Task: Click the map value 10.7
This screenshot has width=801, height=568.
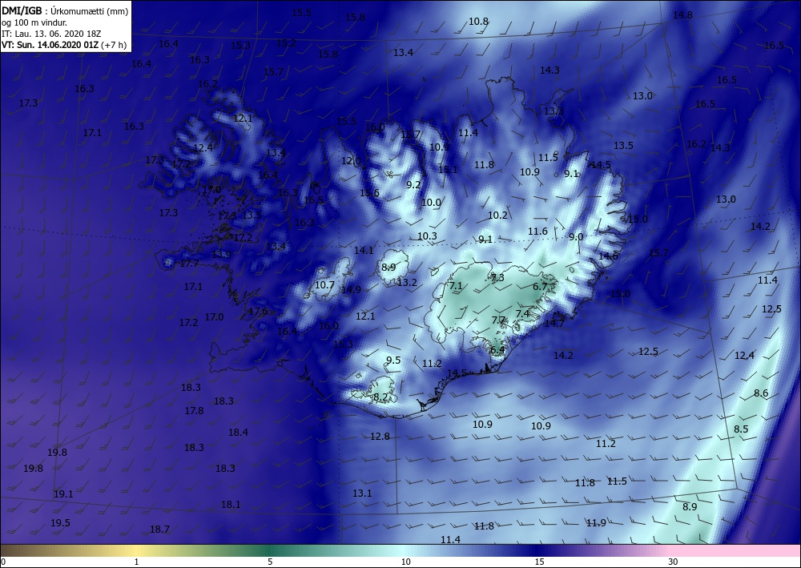Action: [324, 285]
